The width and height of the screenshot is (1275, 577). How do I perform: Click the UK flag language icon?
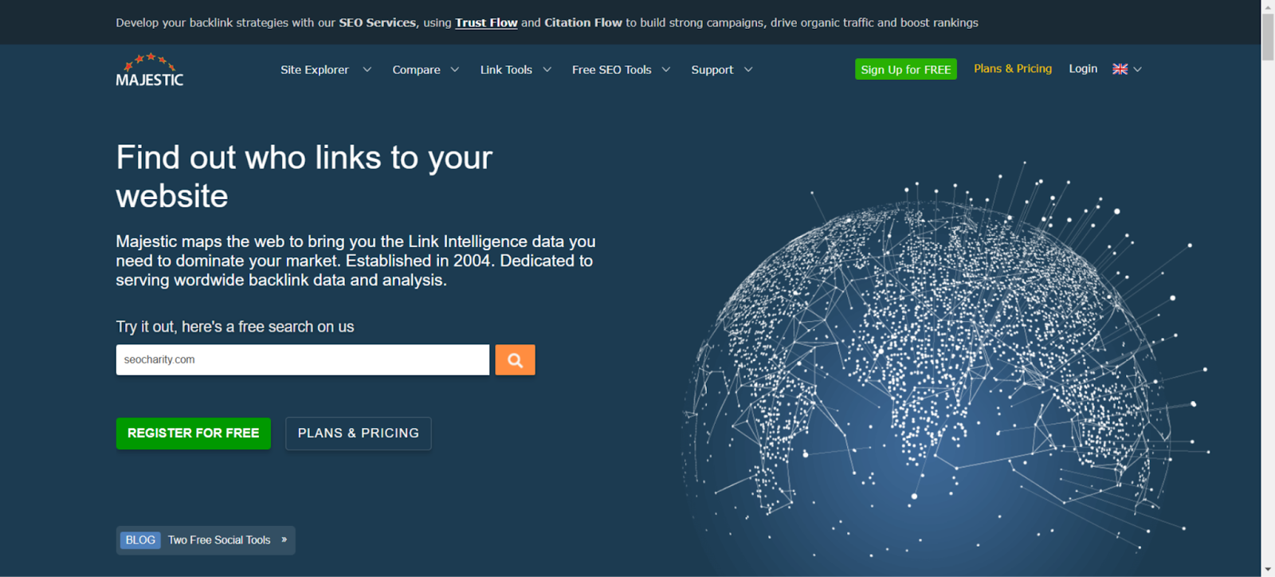click(x=1120, y=69)
